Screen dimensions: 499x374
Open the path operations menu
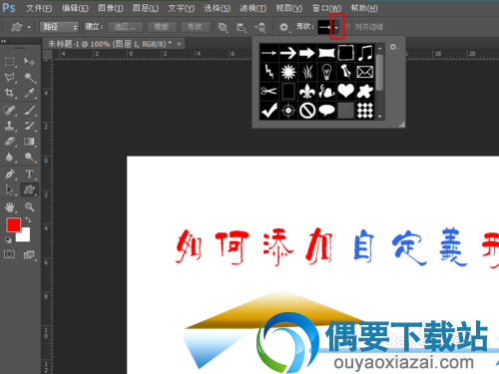click(x=223, y=27)
